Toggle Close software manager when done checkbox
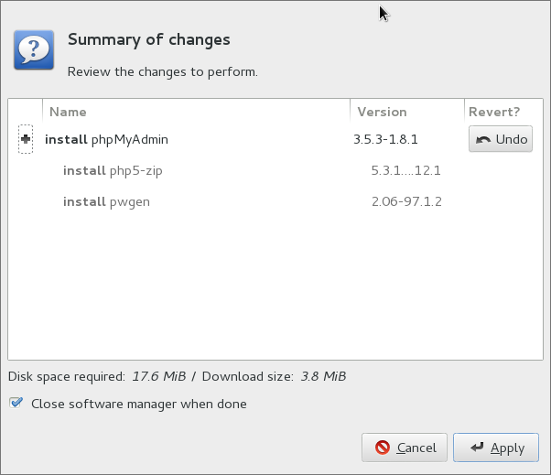The image size is (551, 475). [16, 403]
